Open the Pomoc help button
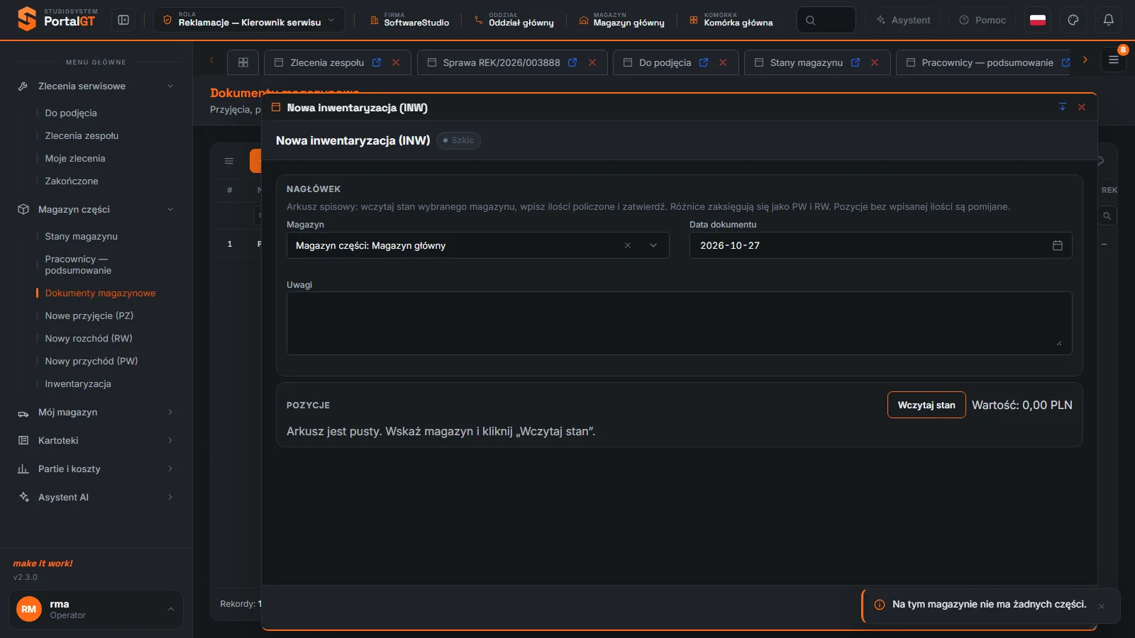This screenshot has height=638, width=1135. point(982,20)
